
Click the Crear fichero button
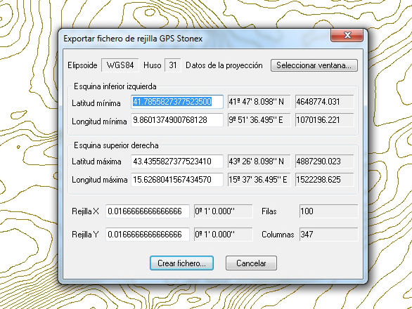click(x=181, y=263)
